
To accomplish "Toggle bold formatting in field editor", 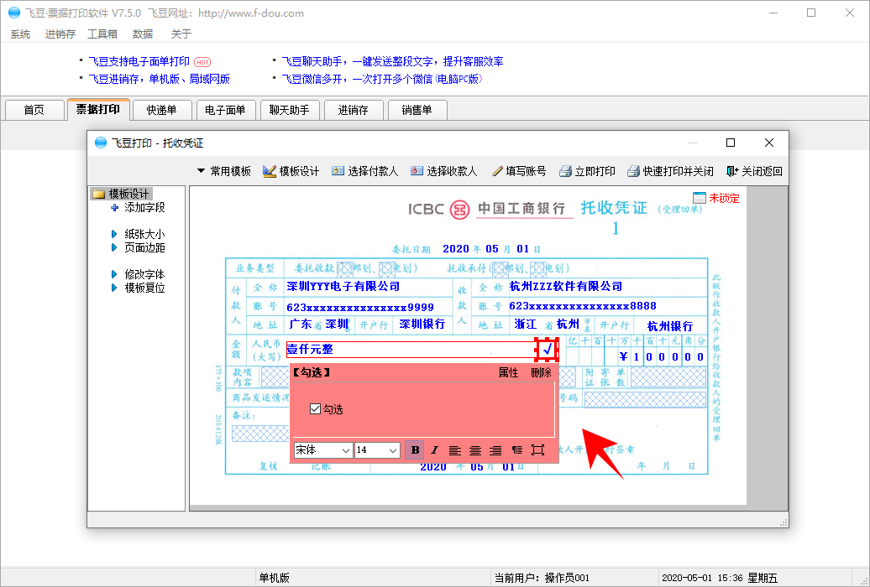I will click(415, 450).
